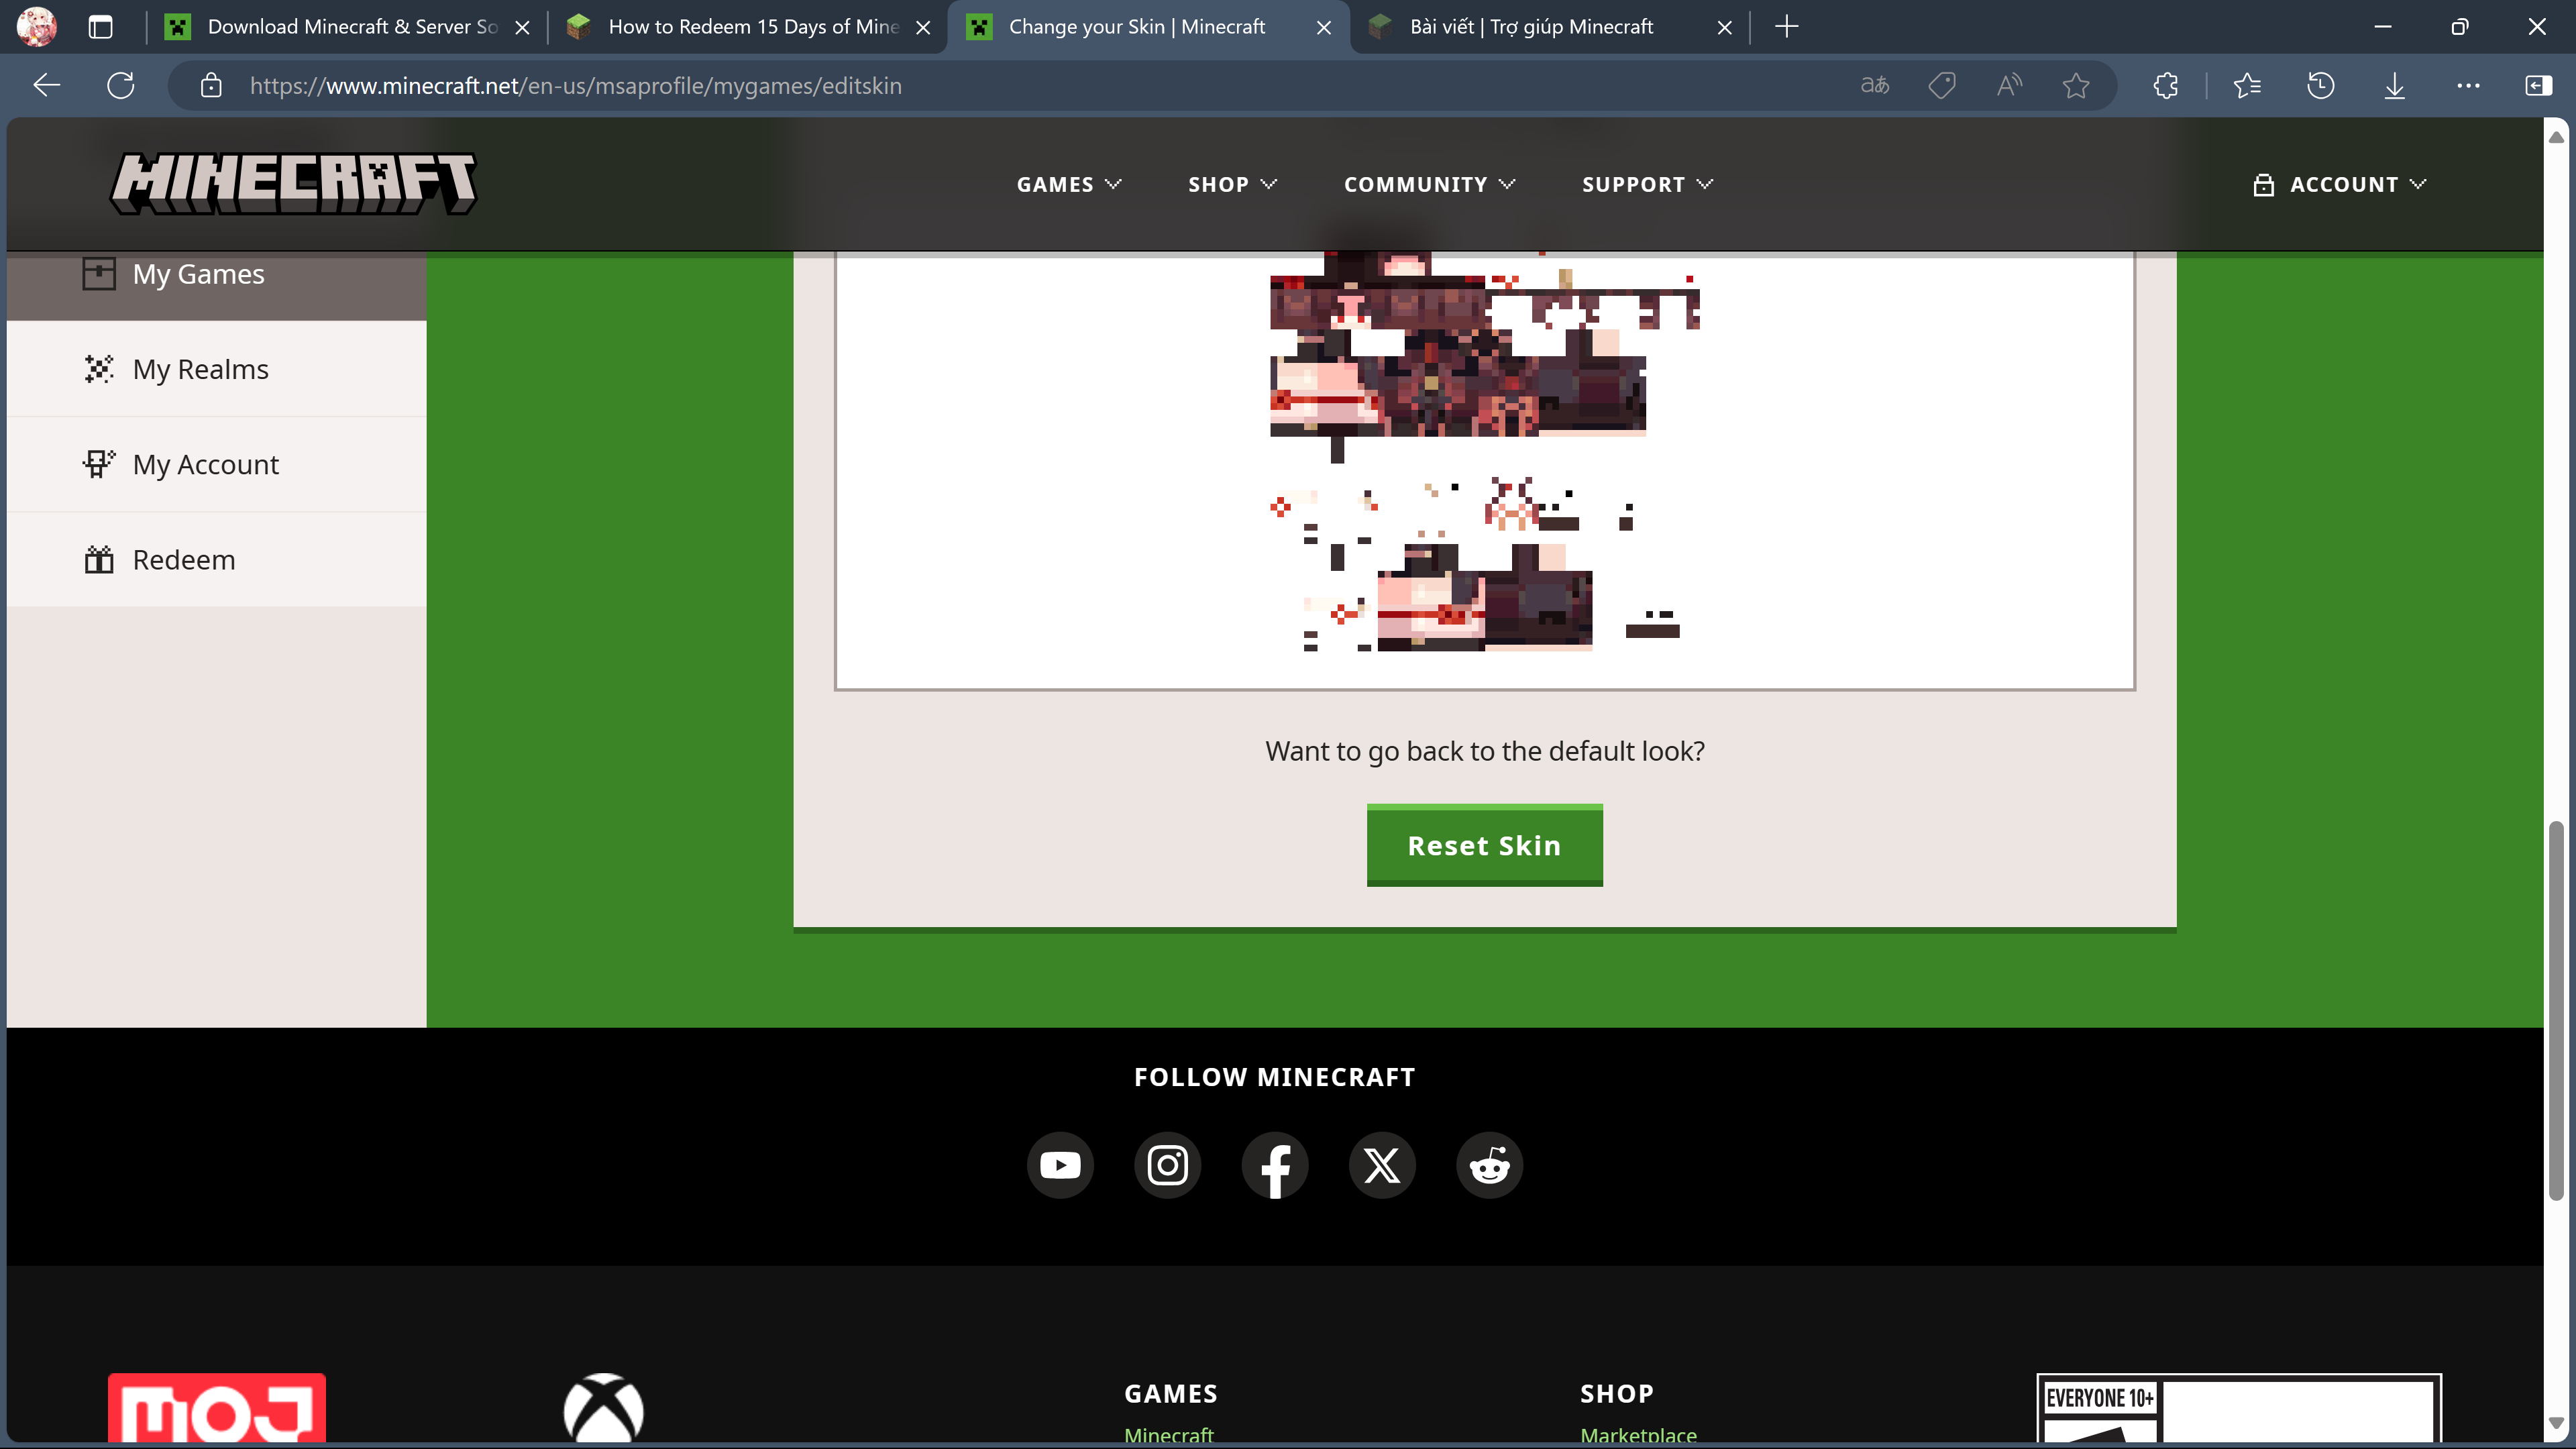This screenshot has width=2576, height=1449.
Task: Open Minecraft's YouTube channel icon
Action: [x=1060, y=1165]
